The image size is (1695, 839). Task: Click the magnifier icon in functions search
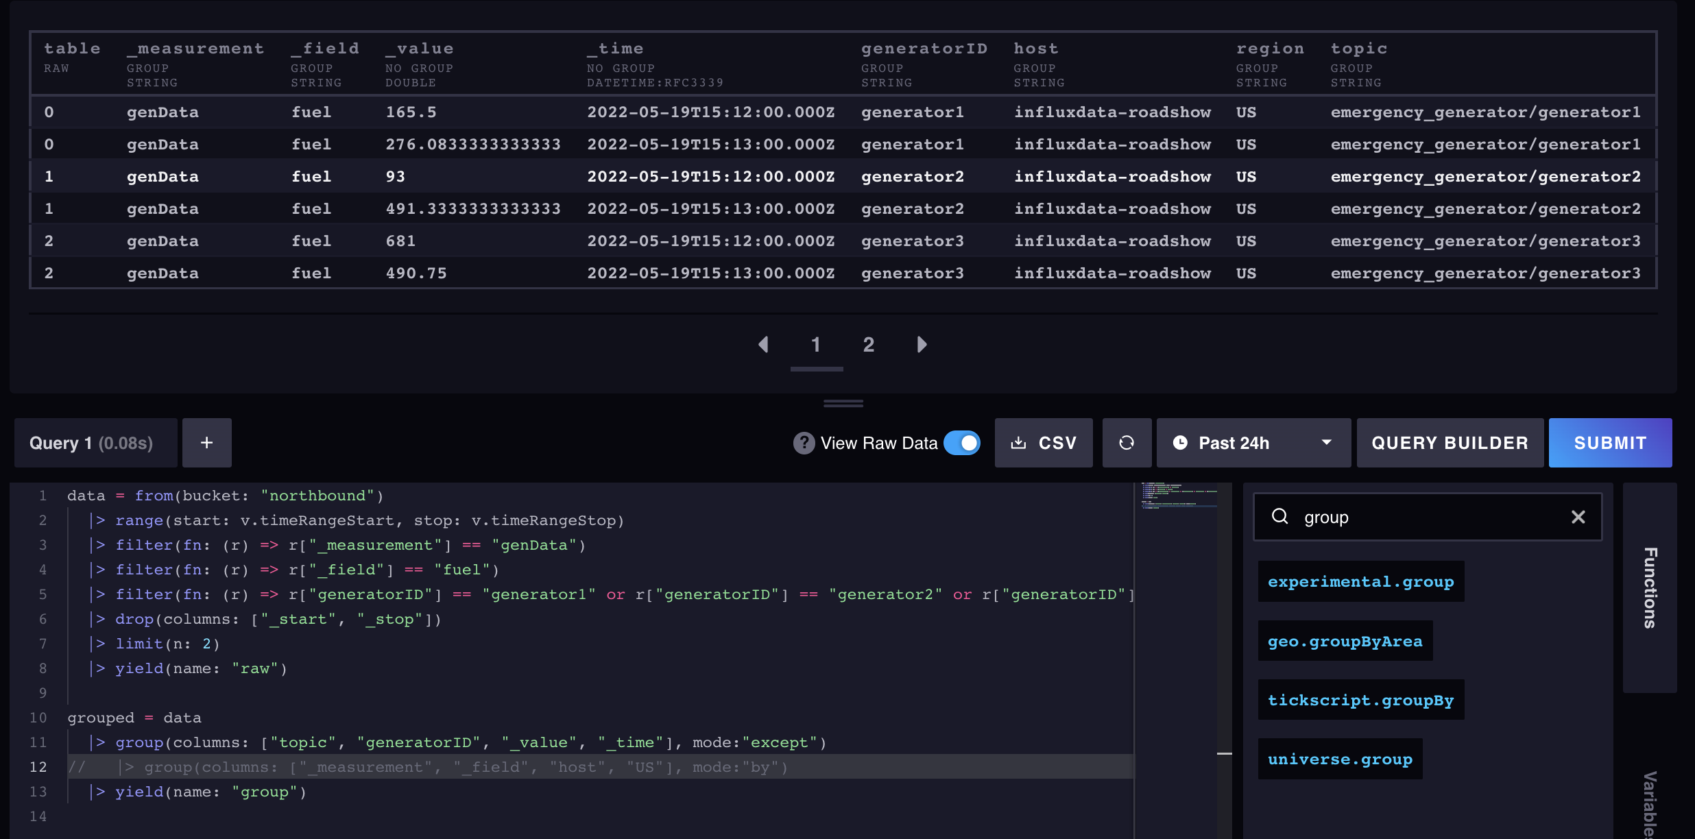[x=1280, y=517]
